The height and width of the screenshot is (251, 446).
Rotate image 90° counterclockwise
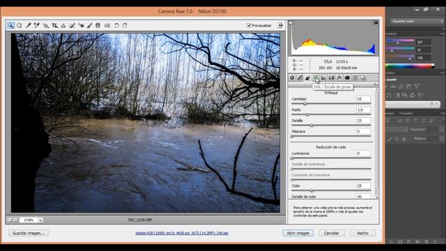pyautogui.click(x=116, y=25)
